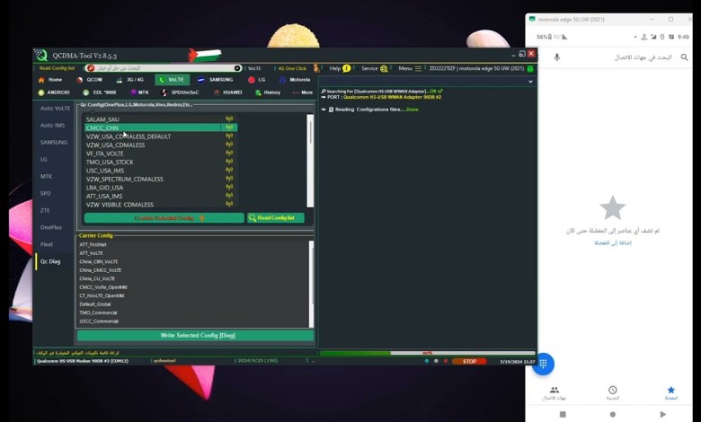The width and height of the screenshot is (701, 422).
Task: Open the LG sidebar tab
Action: point(43,160)
